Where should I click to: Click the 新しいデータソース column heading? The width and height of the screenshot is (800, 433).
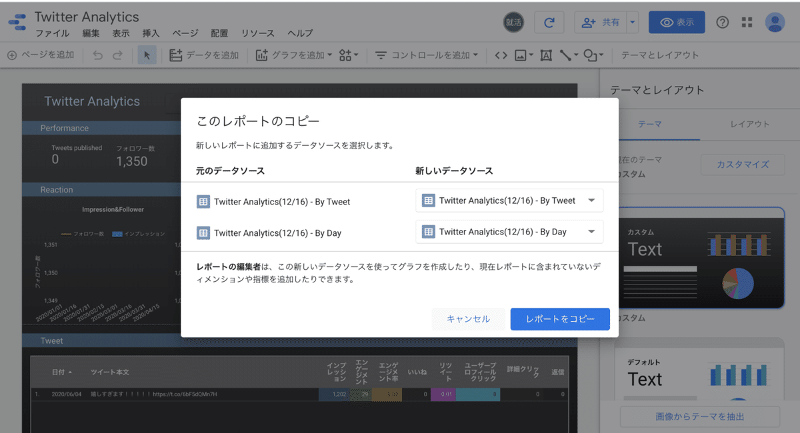(454, 171)
